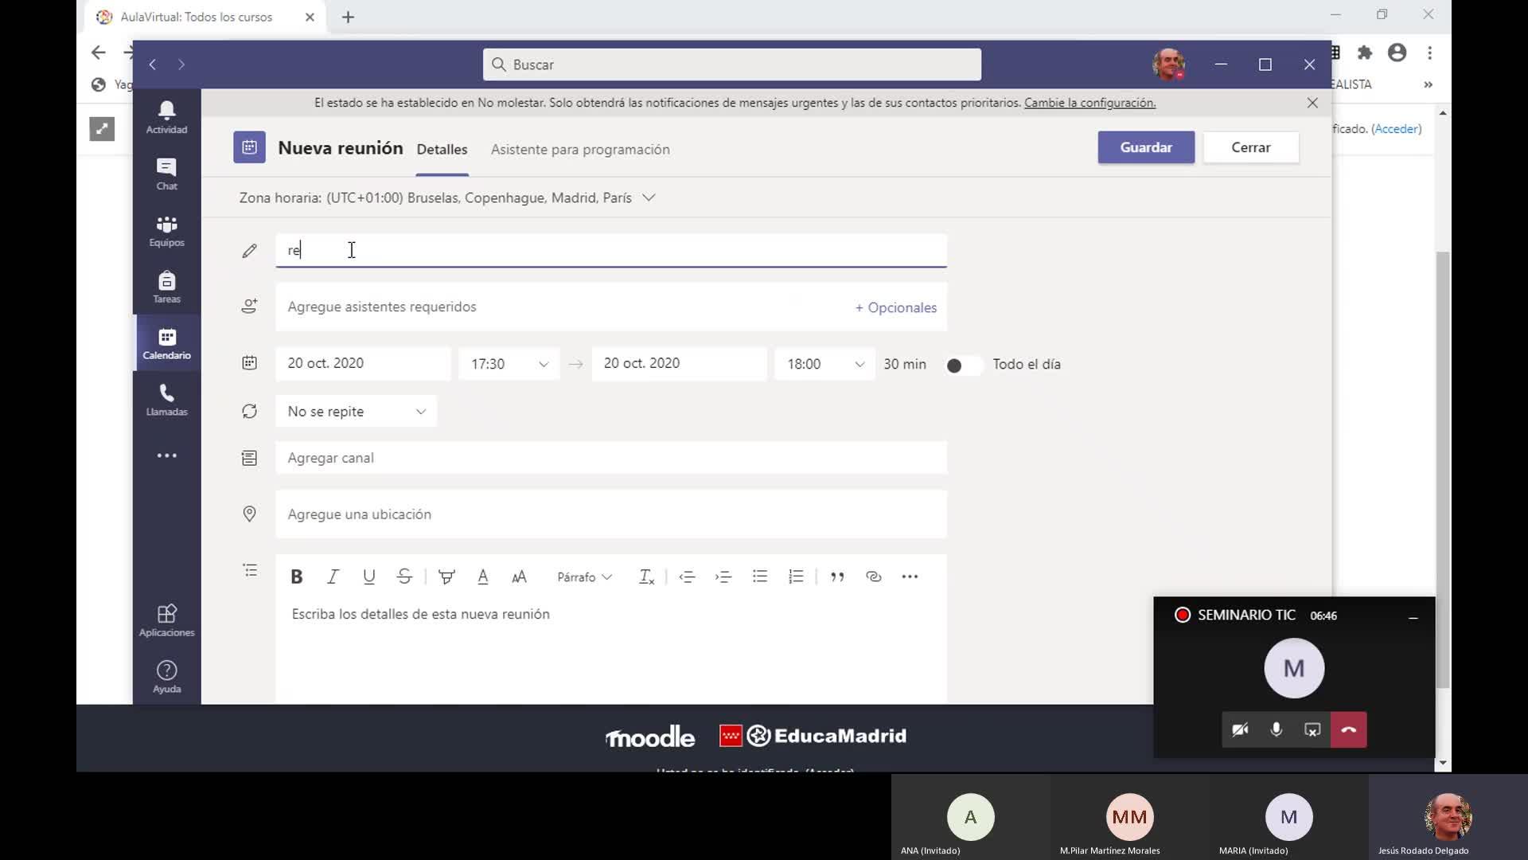Insert a bulleted list
Viewport: 1528px width, 860px height.
point(759,577)
